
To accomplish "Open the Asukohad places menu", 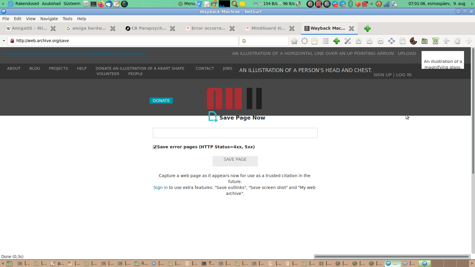I will (51, 4).
